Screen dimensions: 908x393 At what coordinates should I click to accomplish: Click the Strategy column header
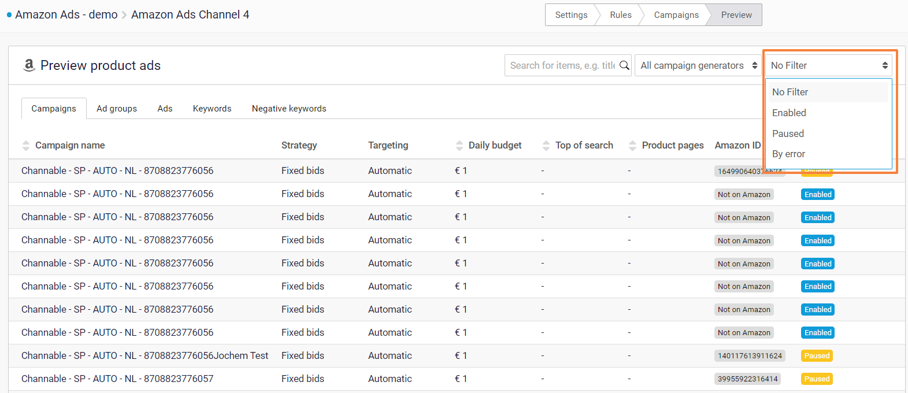click(x=299, y=146)
